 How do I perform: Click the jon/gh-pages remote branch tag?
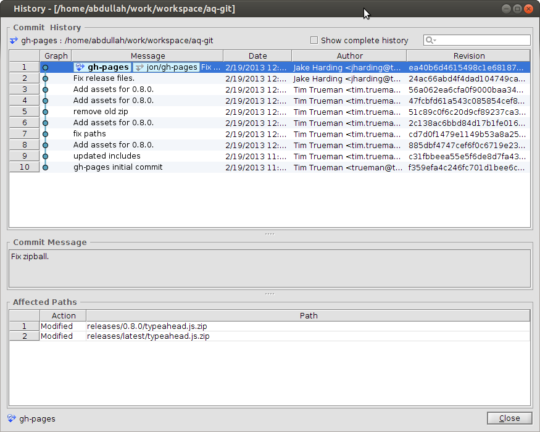coord(167,67)
